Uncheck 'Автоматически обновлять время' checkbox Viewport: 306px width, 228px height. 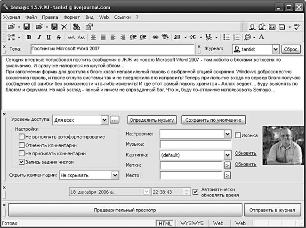(195, 192)
